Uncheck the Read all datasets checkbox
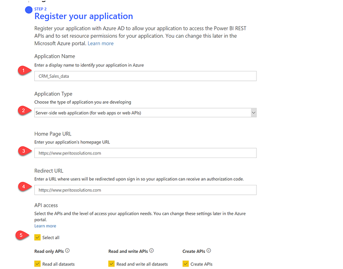Viewport: 343px width, 269px height. click(x=37, y=264)
